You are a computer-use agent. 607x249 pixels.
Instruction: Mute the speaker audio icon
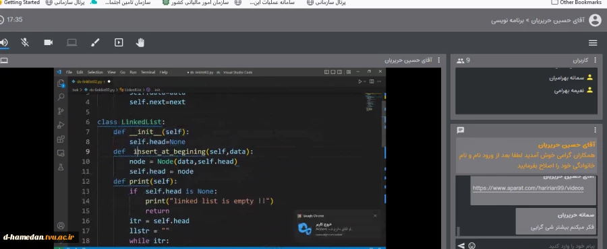tap(3, 42)
